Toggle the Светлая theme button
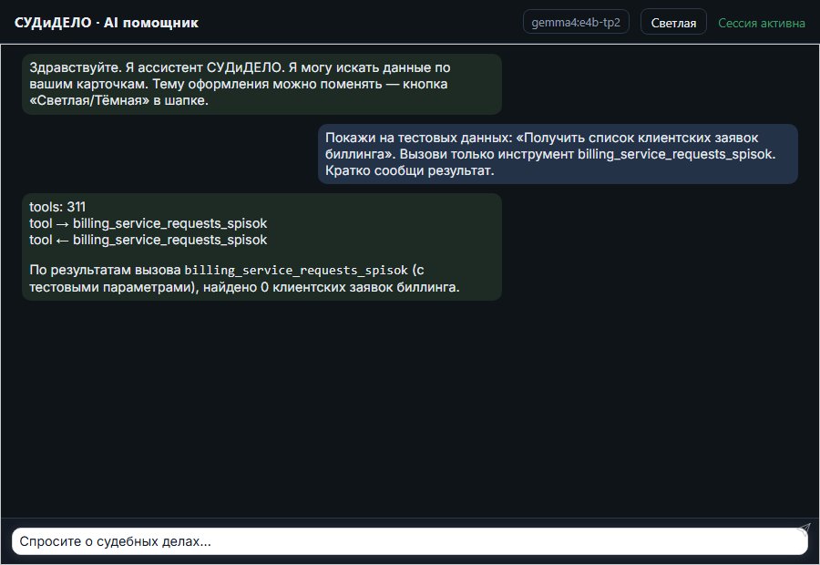820x565 pixels. [x=673, y=23]
